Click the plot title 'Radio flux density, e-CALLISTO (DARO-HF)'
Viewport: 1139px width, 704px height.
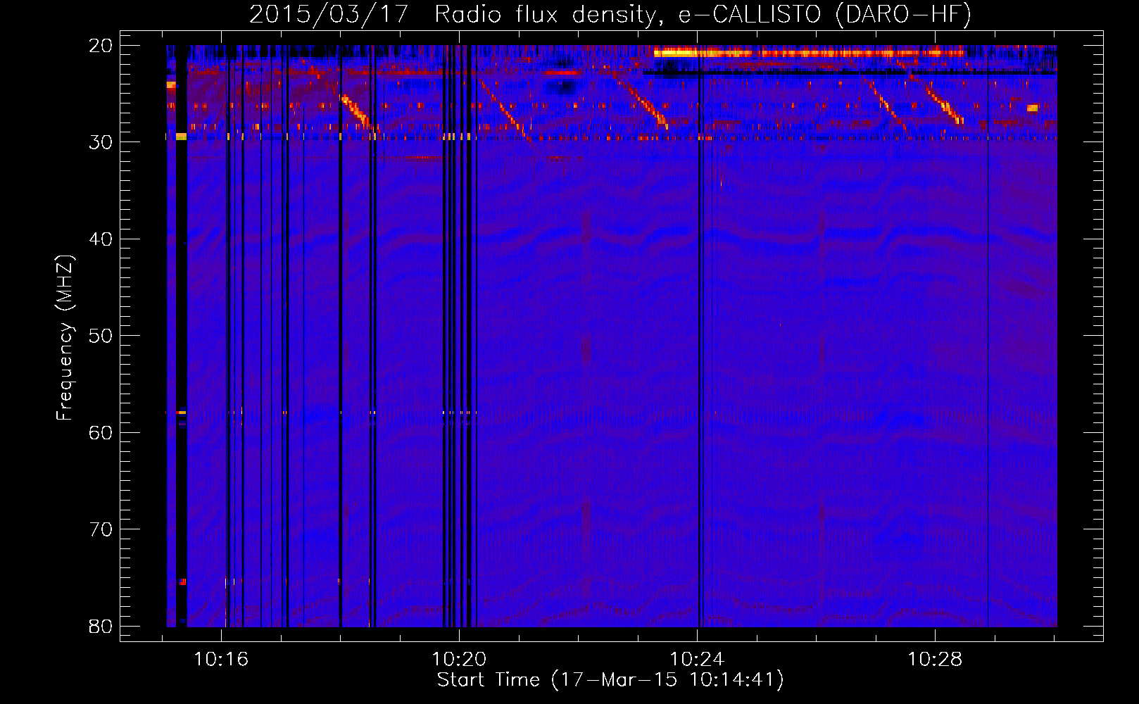(703, 15)
